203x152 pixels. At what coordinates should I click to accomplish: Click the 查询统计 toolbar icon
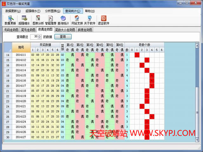pos(63,20)
